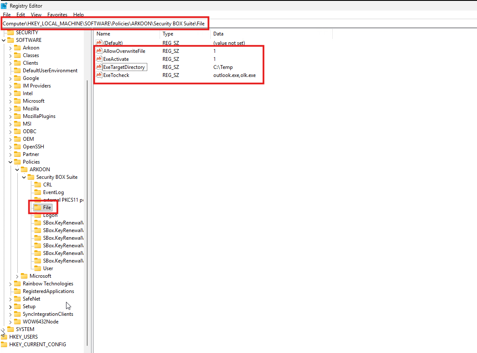477x353 pixels.
Task: Click the Mozilla folder icon
Action: point(18,109)
